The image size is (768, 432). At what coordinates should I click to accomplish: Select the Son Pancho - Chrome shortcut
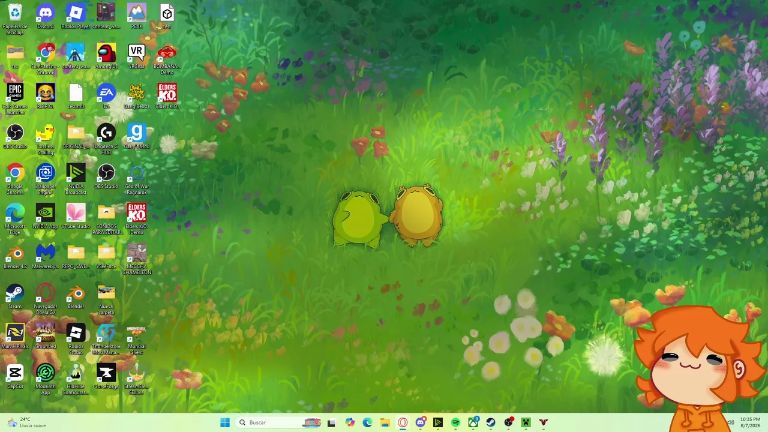point(46,59)
